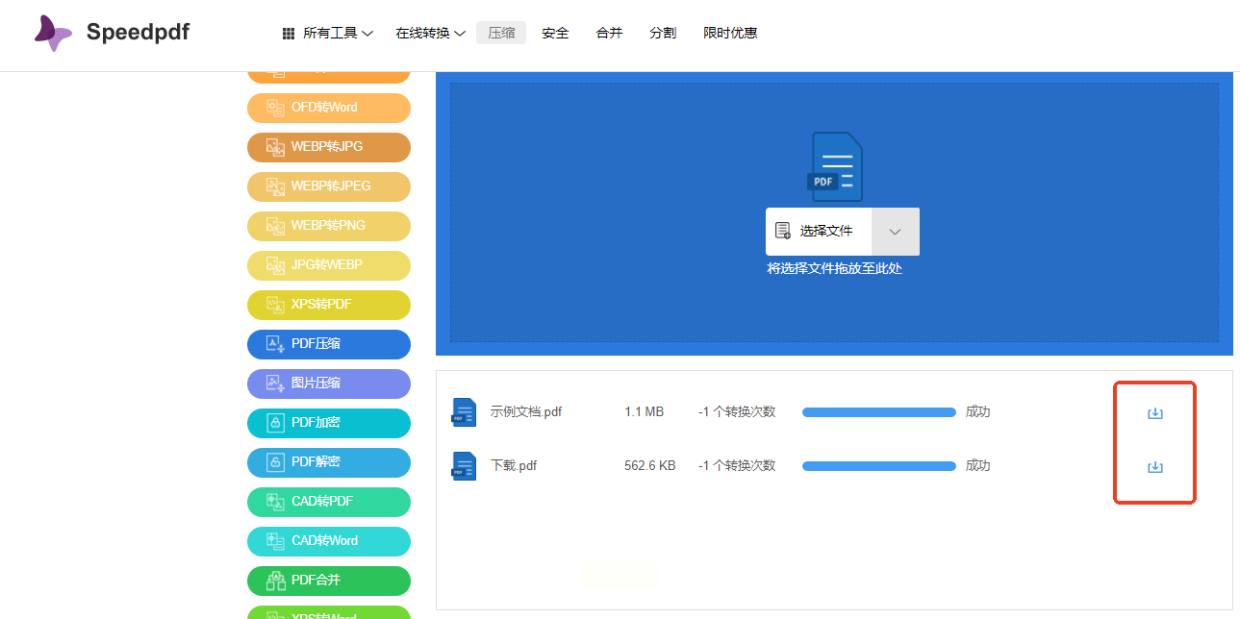1240x619 pixels.
Task: Expand the 在线转换 dropdown menu
Action: pos(430,33)
